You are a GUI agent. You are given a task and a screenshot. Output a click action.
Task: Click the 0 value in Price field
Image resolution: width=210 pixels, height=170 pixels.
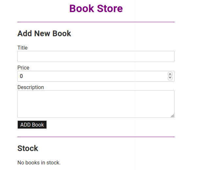[x=21, y=76]
